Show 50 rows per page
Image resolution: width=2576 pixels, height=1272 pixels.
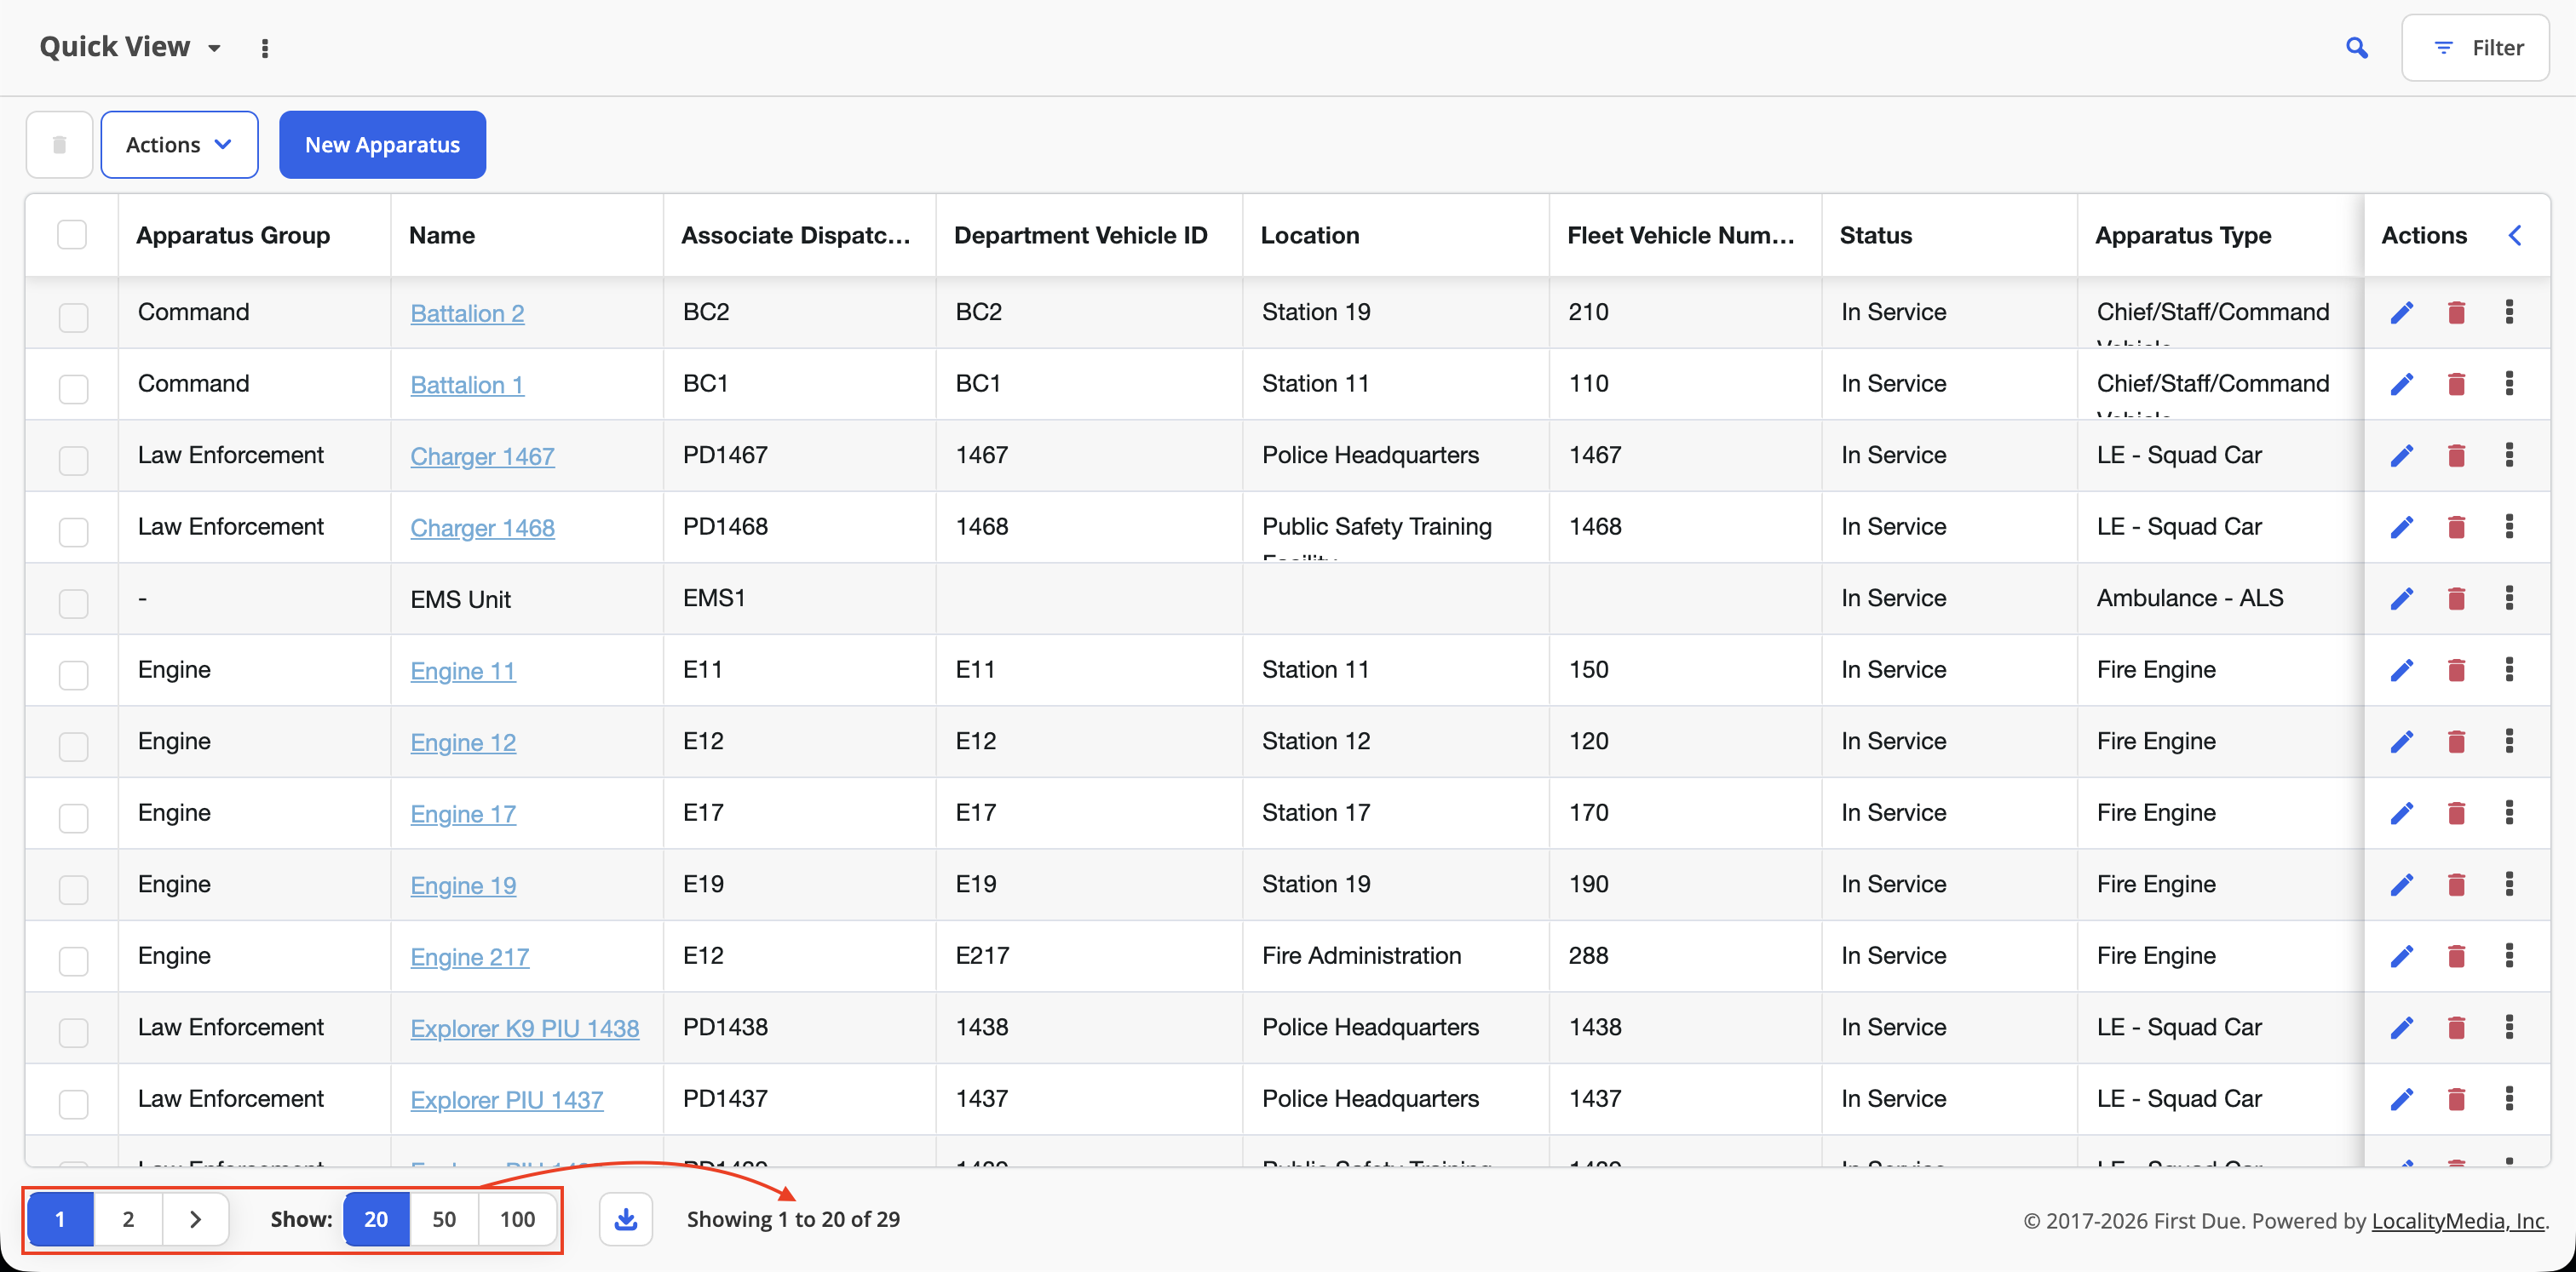click(444, 1219)
